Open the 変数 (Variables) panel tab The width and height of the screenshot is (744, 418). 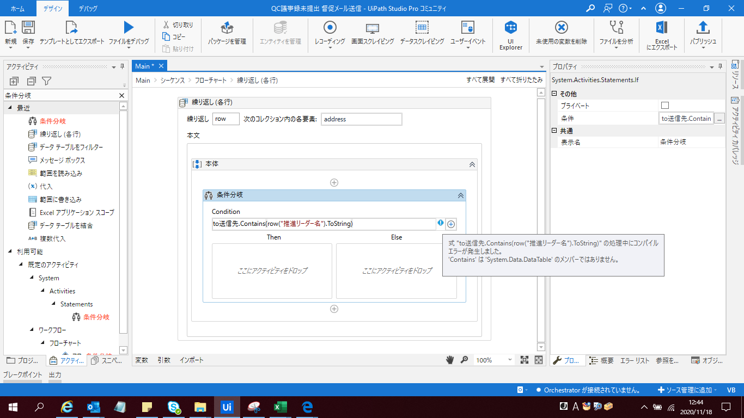tap(142, 360)
